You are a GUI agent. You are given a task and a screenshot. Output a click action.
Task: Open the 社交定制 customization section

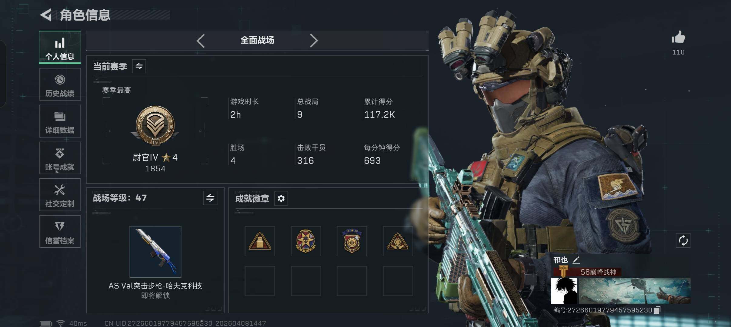coord(60,195)
